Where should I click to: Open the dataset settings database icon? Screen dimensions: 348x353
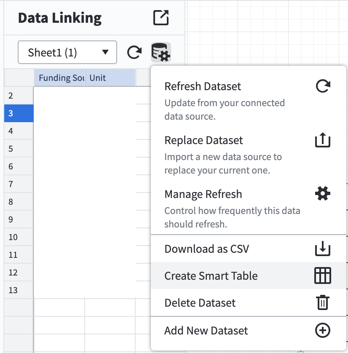(x=160, y=52)
